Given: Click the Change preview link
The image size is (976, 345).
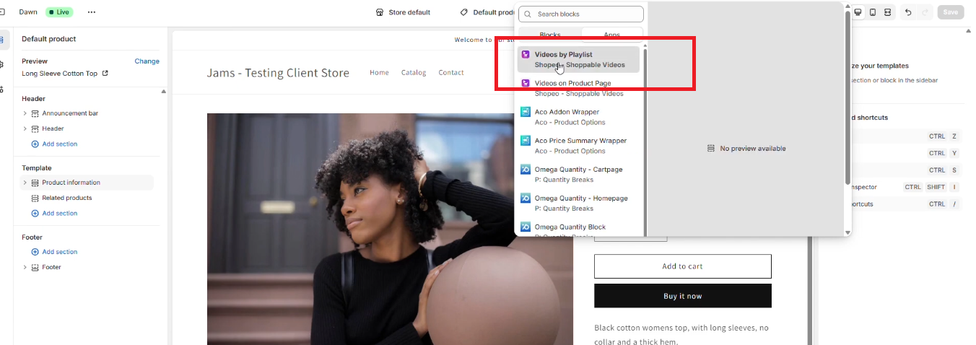Looking at the screenshot, I should [x=147, y=61].
